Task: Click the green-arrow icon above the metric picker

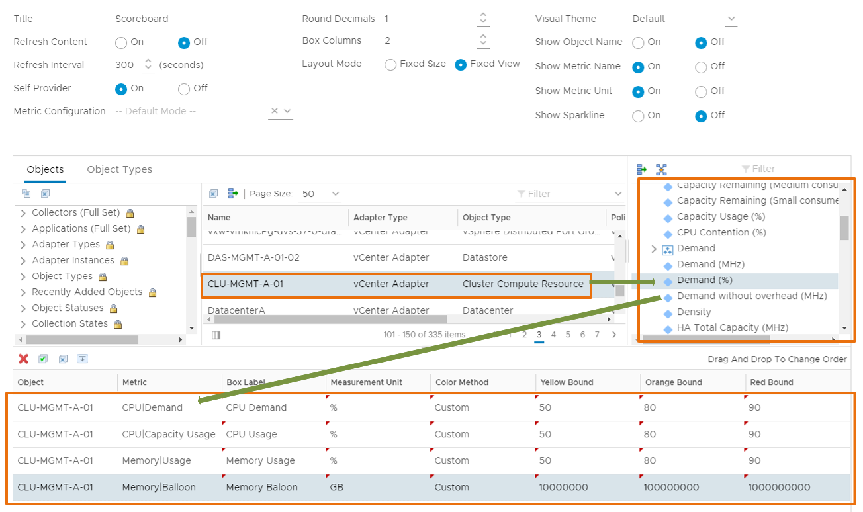Action: pyautogui.click(x=641, y=170)
